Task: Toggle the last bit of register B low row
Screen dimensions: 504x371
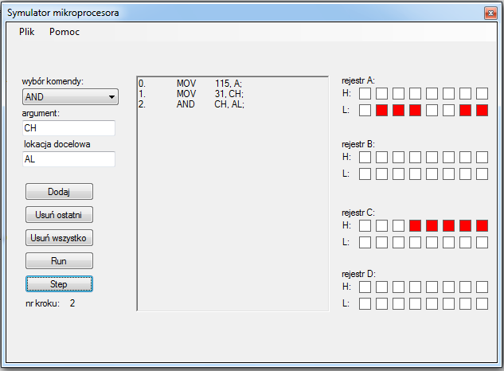Action: point(482,174)
